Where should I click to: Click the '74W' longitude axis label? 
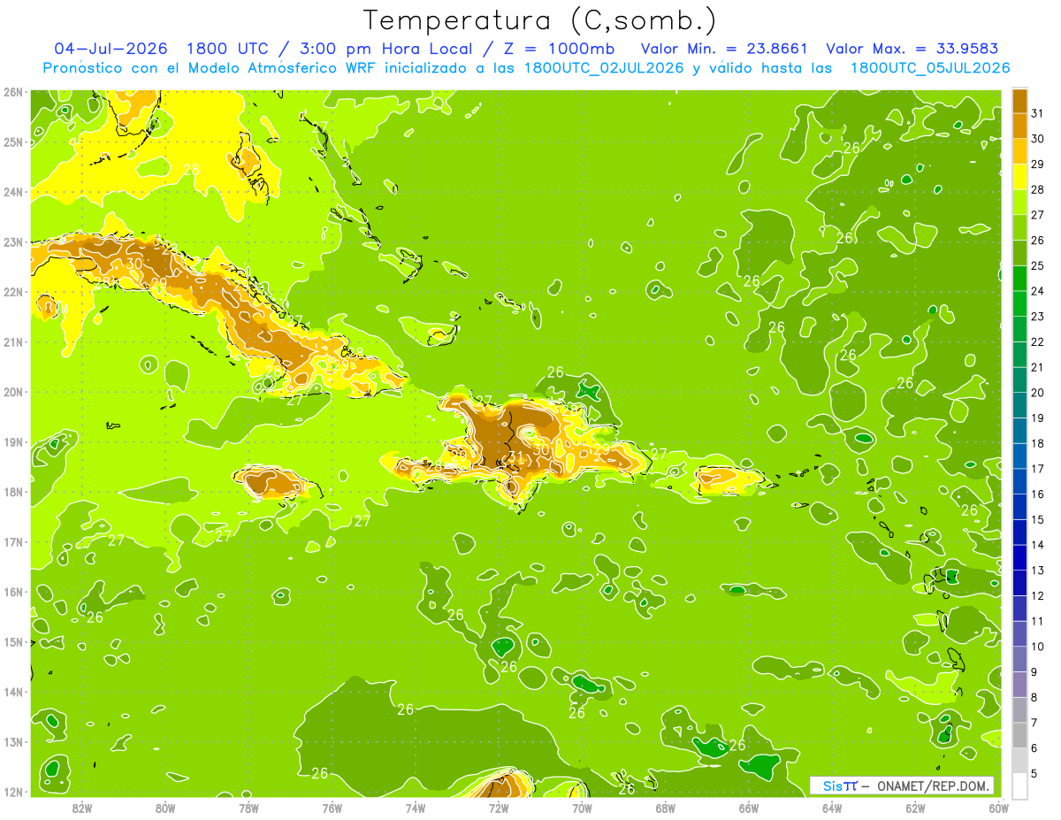415,808
